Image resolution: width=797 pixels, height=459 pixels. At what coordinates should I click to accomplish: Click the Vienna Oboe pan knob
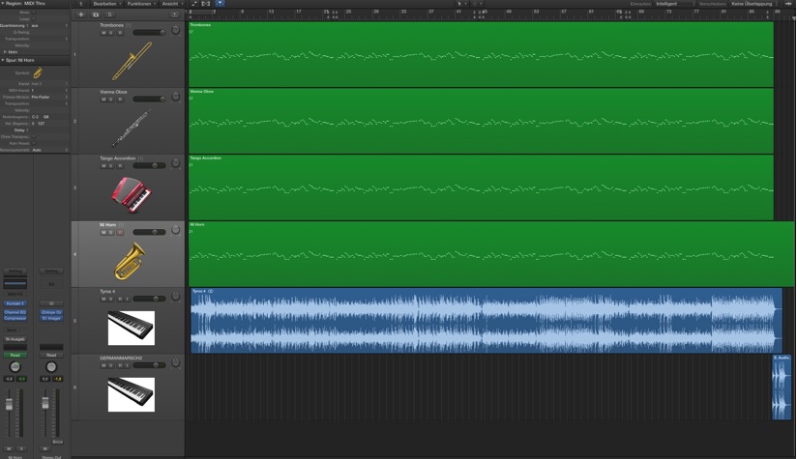pyautogui.click(x=175, y=97)
